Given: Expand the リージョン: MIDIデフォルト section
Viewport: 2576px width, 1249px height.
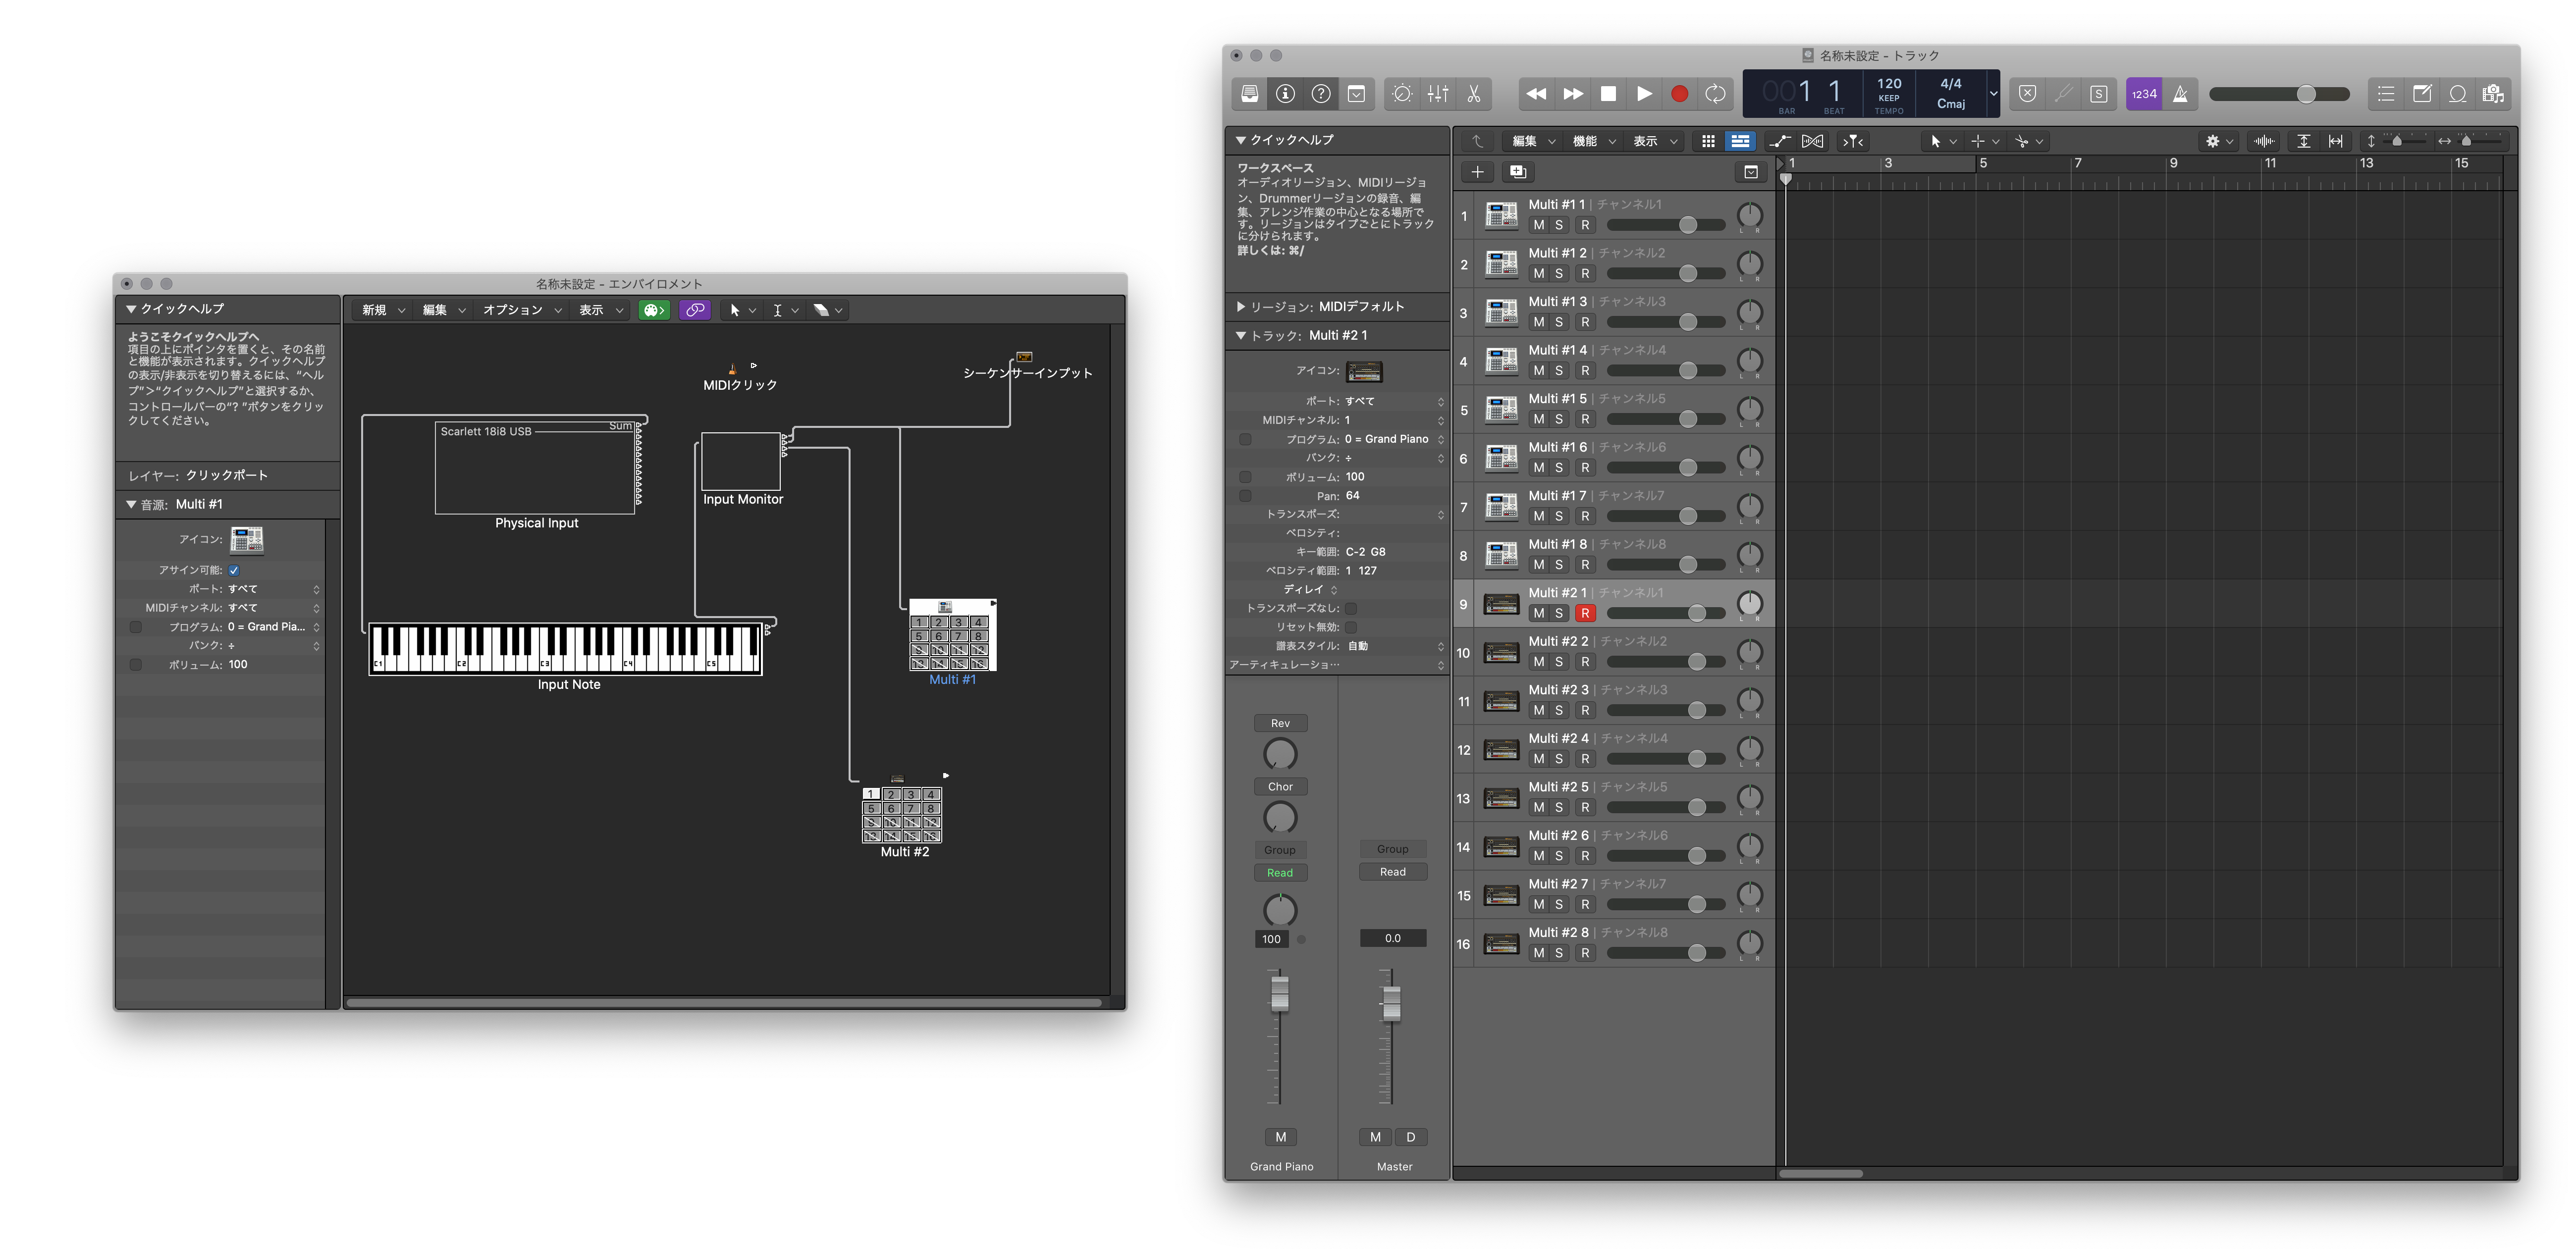Looking at the screenshot, I should (1241, 307).
